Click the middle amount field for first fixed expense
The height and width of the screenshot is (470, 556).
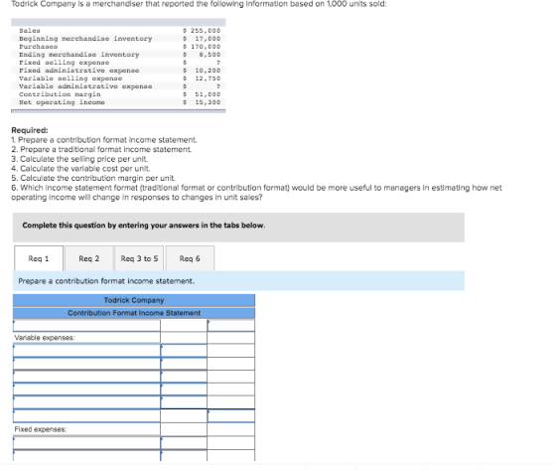[184, 443]
